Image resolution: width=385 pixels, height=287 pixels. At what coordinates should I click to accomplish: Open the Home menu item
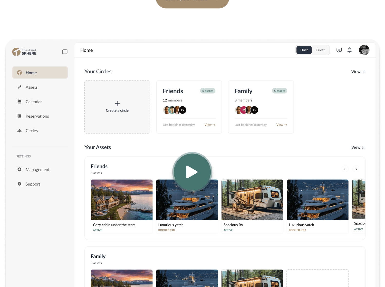point(40,73)
